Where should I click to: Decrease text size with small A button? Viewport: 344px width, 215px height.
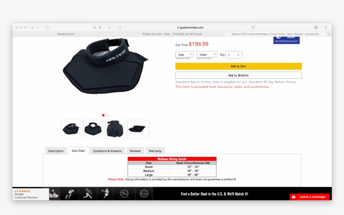[94, 27]
